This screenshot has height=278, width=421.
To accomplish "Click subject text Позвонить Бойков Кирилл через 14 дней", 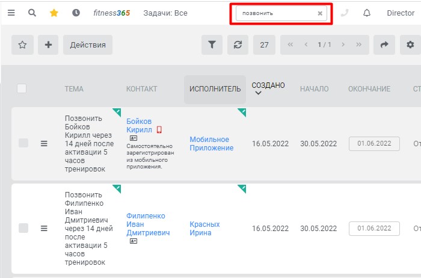I will click(89, 143).
